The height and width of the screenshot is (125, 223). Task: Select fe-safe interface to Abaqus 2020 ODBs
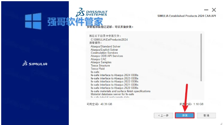[x=114, y=88]
